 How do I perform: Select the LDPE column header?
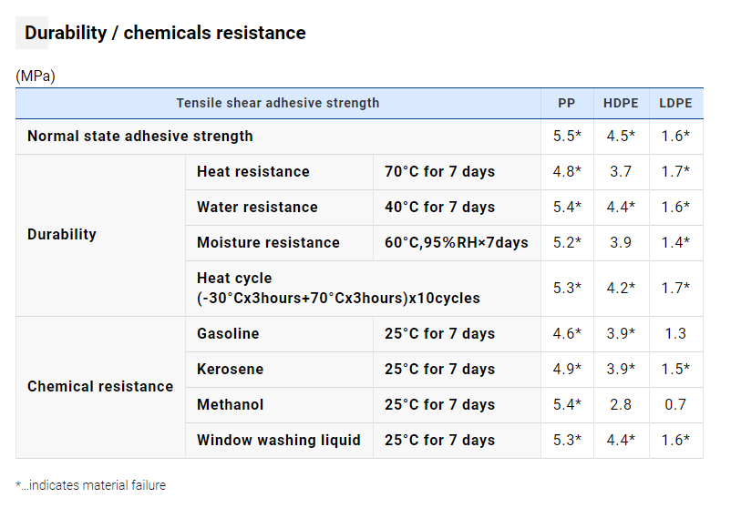point(675,103)
